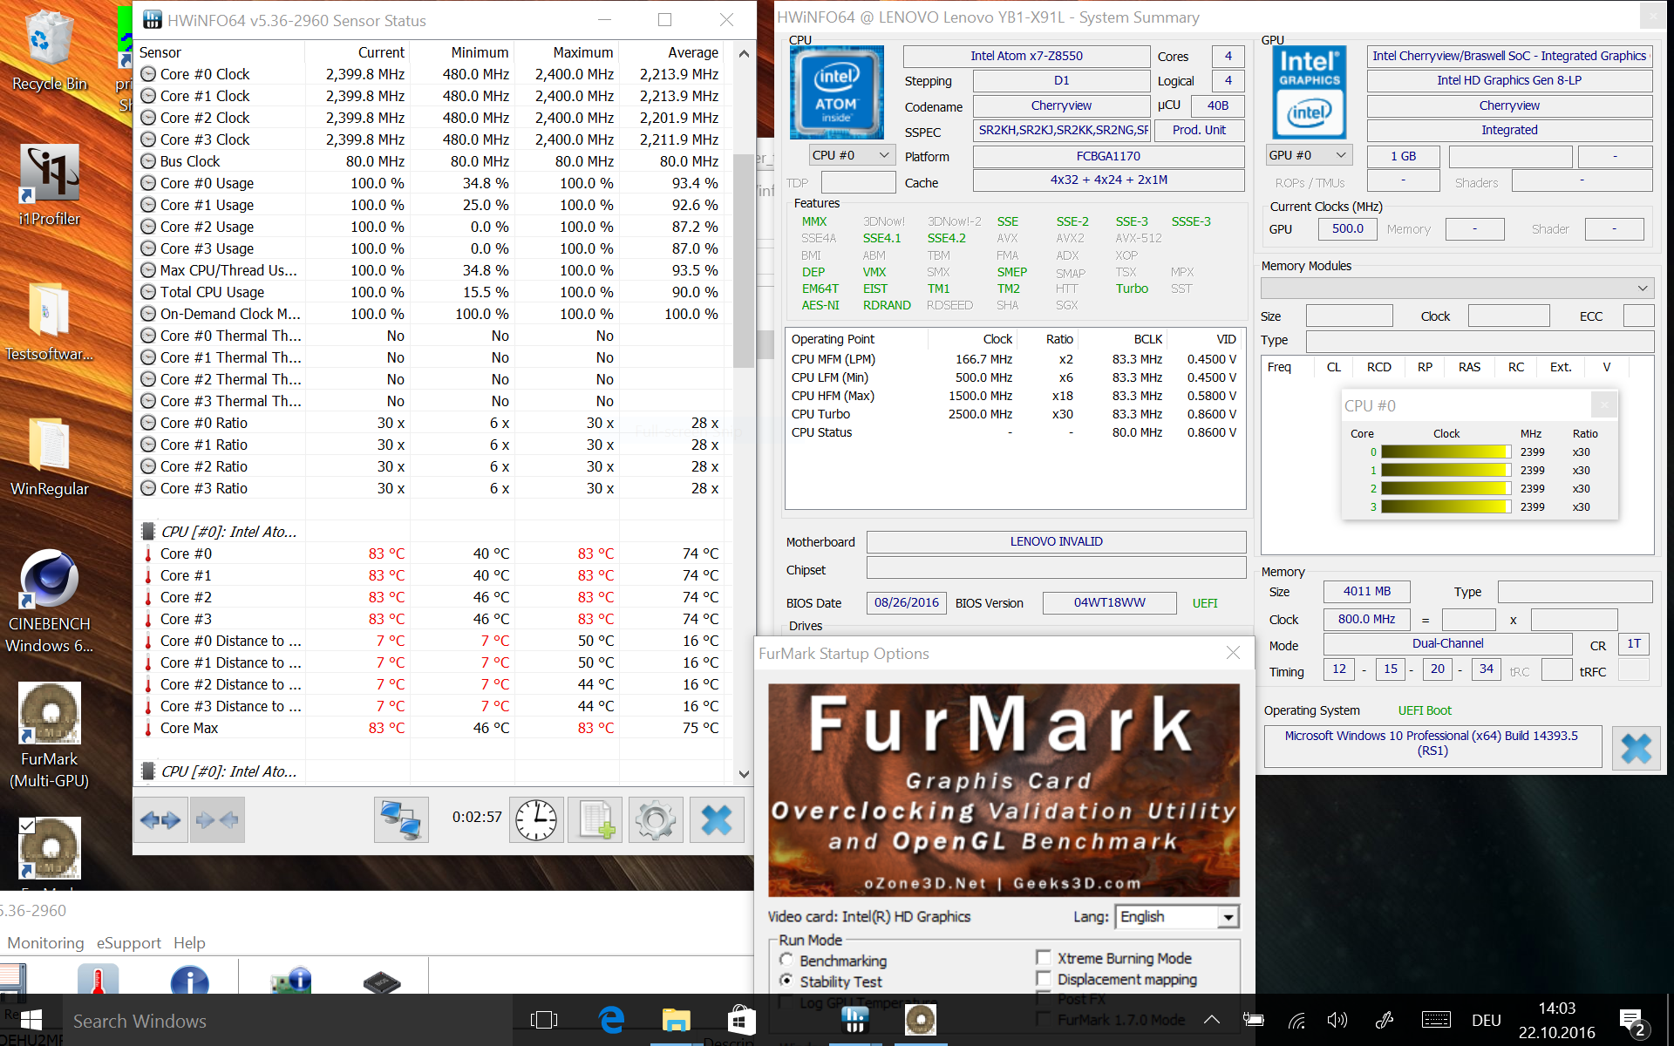Enable Displacement mapping checkbox
Viewport: 1674px width, 1046px height.
[x=1043, y=978]
